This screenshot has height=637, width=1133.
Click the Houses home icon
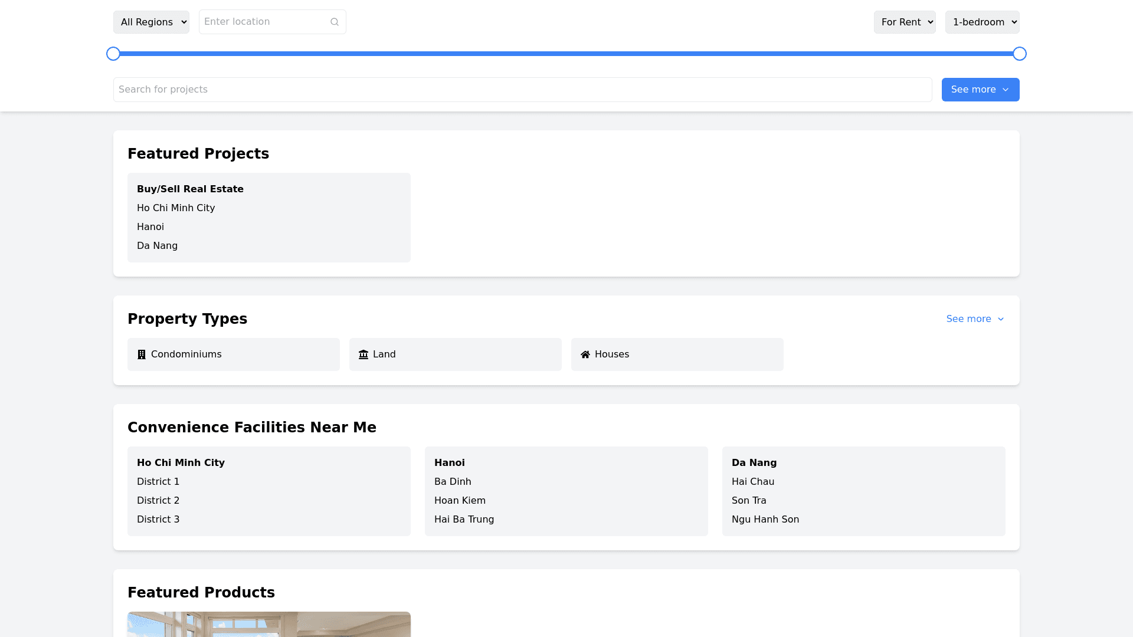(585, 354)
